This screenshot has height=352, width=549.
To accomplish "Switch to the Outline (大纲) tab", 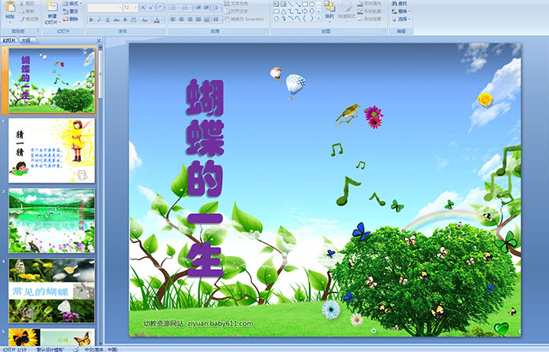I will [x=26, y=39].
